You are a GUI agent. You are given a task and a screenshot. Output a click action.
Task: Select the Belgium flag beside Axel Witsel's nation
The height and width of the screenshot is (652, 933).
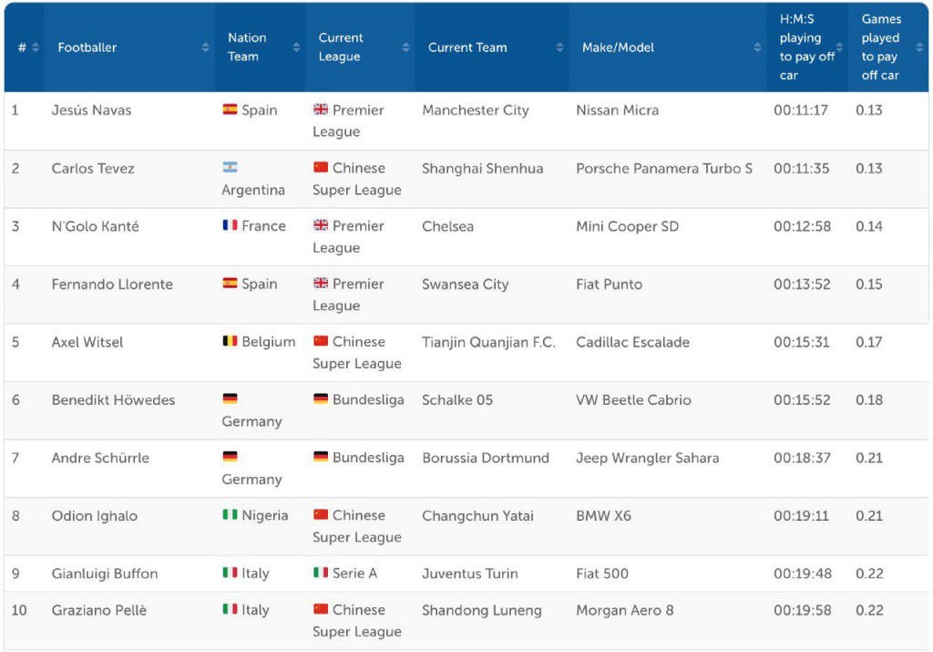231,342
